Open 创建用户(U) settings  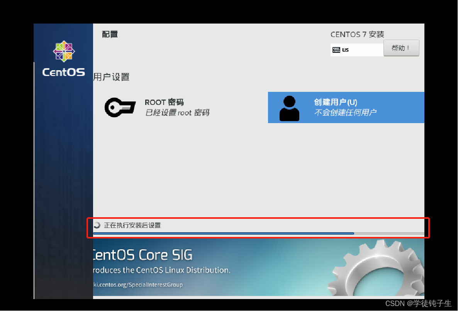pyautogui.click(x=346, y=107)
